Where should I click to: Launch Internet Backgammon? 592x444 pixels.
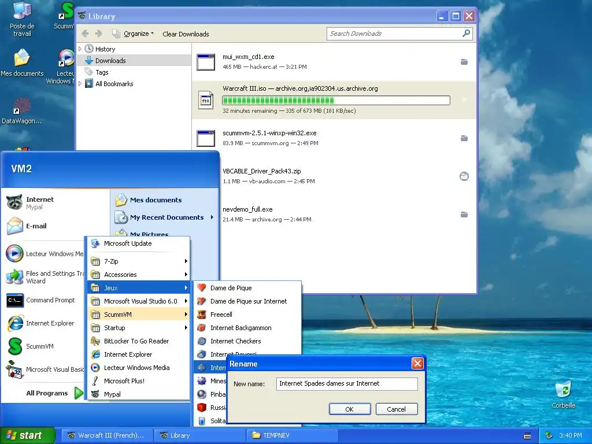[x=247, y=328]
